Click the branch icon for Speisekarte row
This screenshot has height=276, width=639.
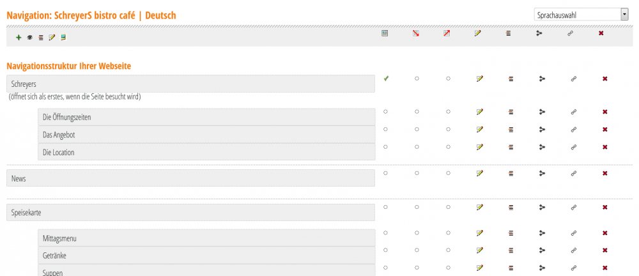[542, 208]
